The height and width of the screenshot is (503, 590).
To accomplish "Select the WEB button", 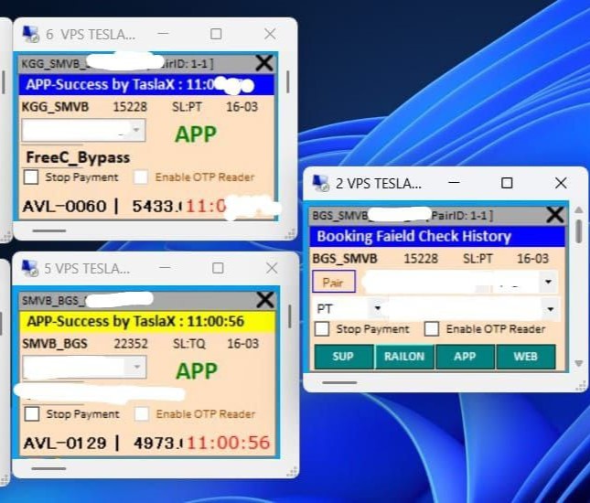I will [x=525, y=357].
